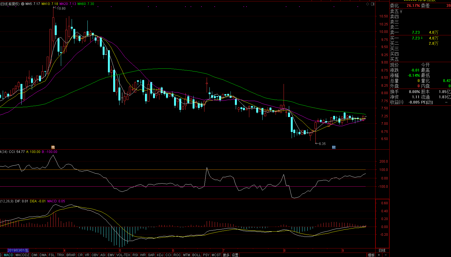
Task: Select the ASI indicator tab
Action: [x=103, y=255]
